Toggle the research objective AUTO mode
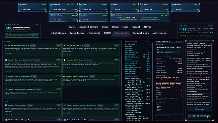Image resolution: width=218 pixels, height=123 pixels. coord(37,24)
